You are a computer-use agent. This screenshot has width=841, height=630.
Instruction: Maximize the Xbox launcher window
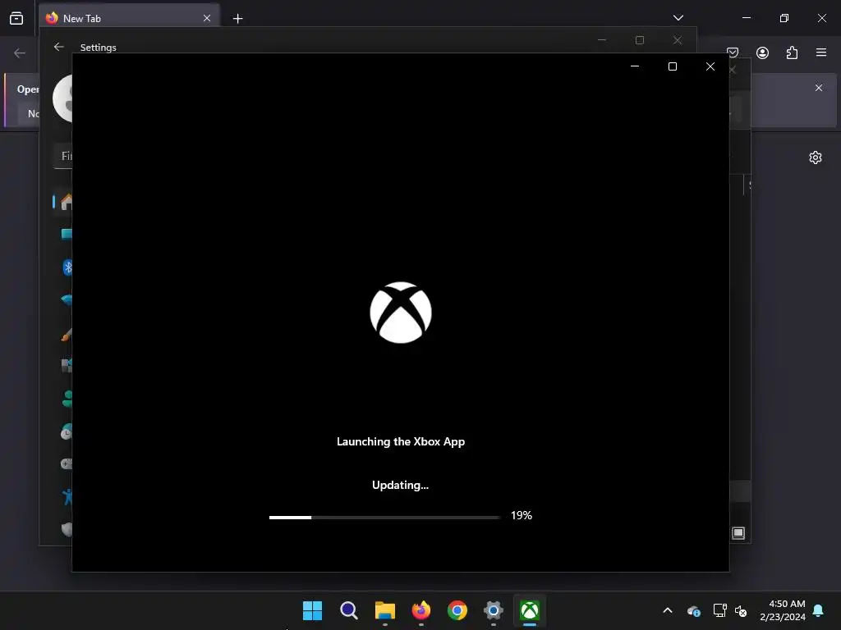tap(672, 66)
